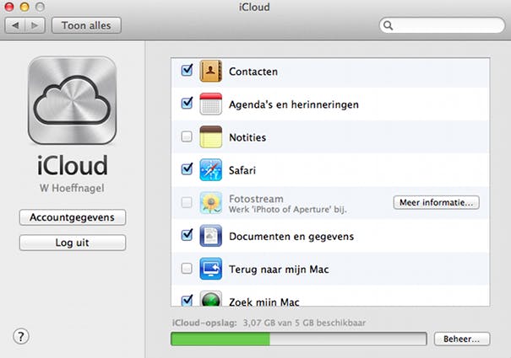Click the magnifying glass search icon
The height and width of the screenshot is (358, 511).
pos(388,25)
